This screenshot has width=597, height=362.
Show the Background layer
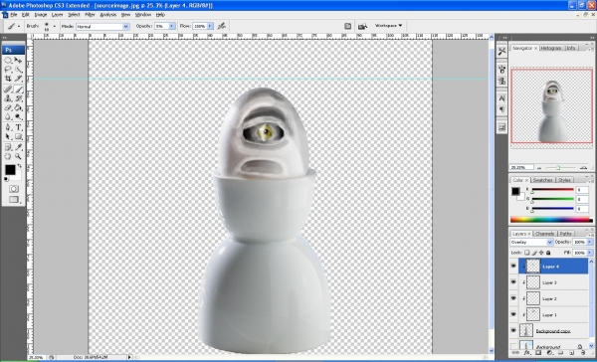(514, 346)
